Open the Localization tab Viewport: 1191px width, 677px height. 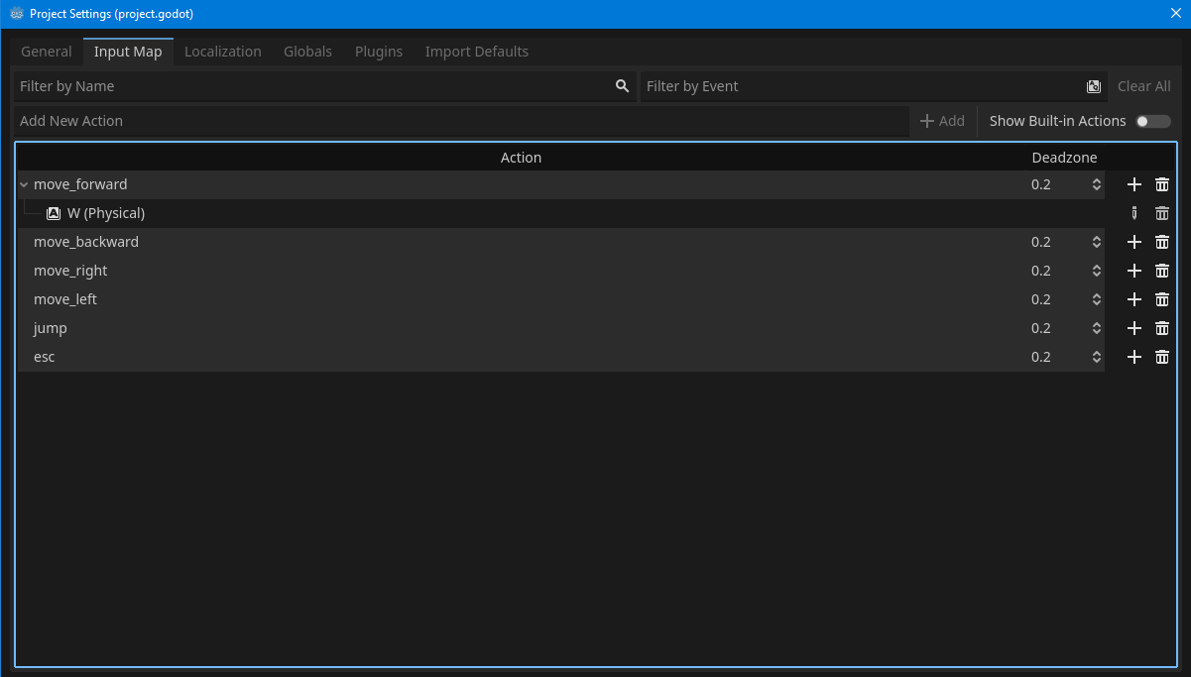[223, 52]
